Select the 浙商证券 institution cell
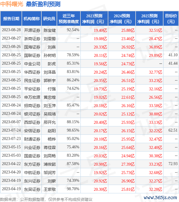Viewport: 179px width, 202px height. click(x=32, y=39)
